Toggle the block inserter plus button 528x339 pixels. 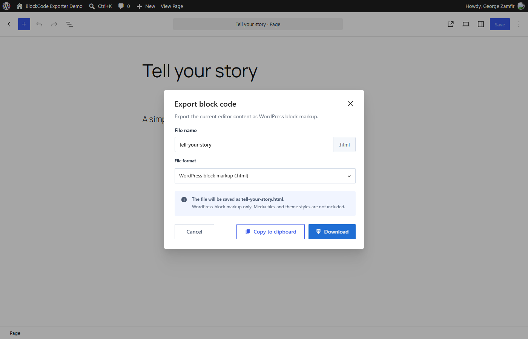[x=24, y=24]
